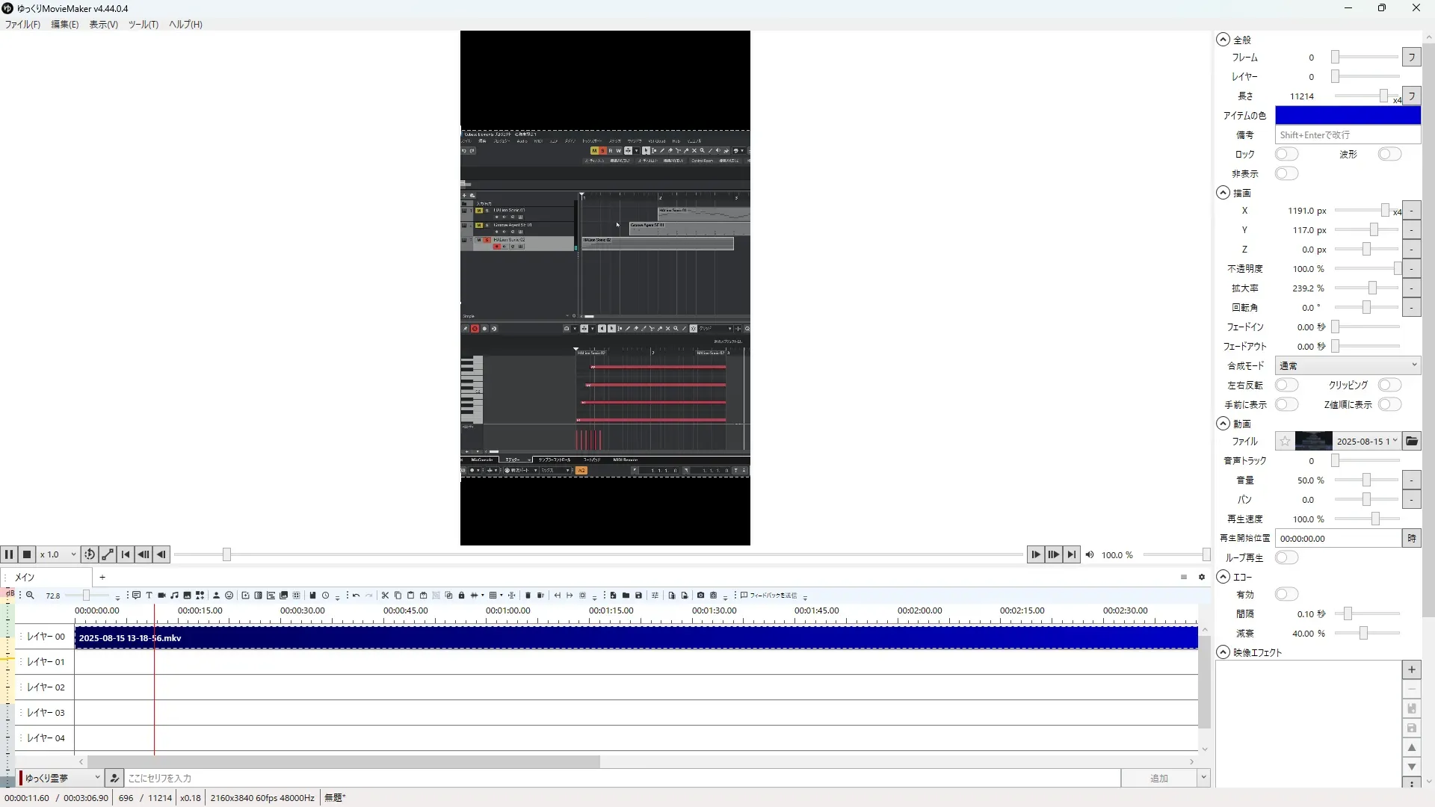Collapse the 描画 drawing section
The width and height of the screenshot is (1435, 807).
pos(1223,193)
